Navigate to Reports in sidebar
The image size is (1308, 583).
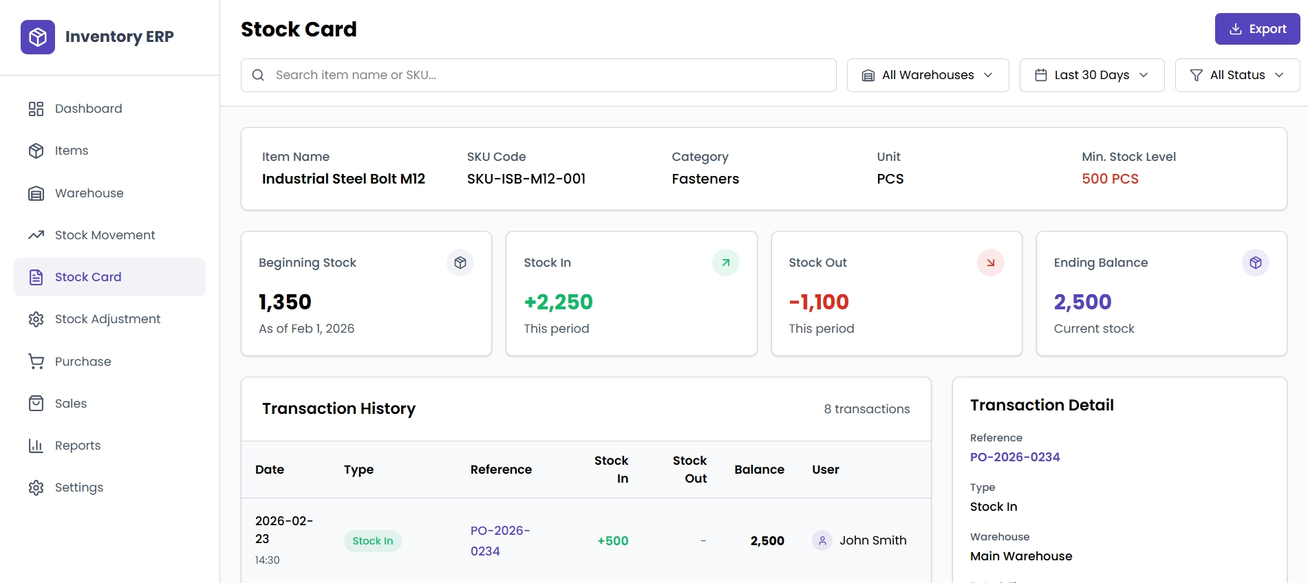(77, 445)
